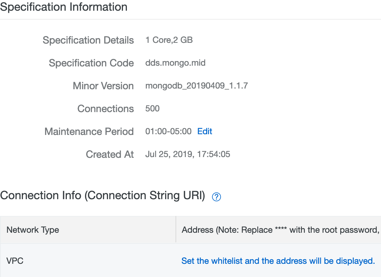Image resolution: width=381 pixels, height=277 pixels.
Task: Edit the Maintenance Period
Action: (204, 131)
